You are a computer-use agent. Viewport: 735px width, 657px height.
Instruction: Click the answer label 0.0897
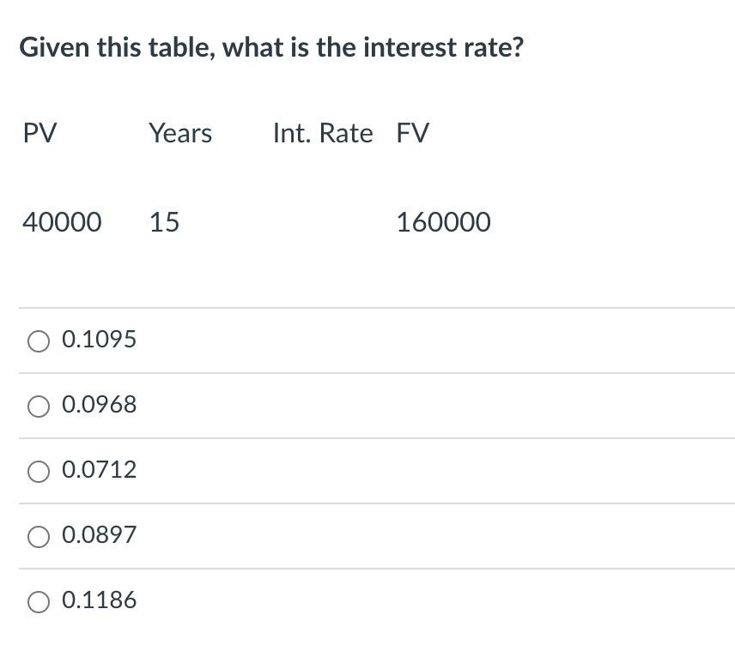[100, 534]
